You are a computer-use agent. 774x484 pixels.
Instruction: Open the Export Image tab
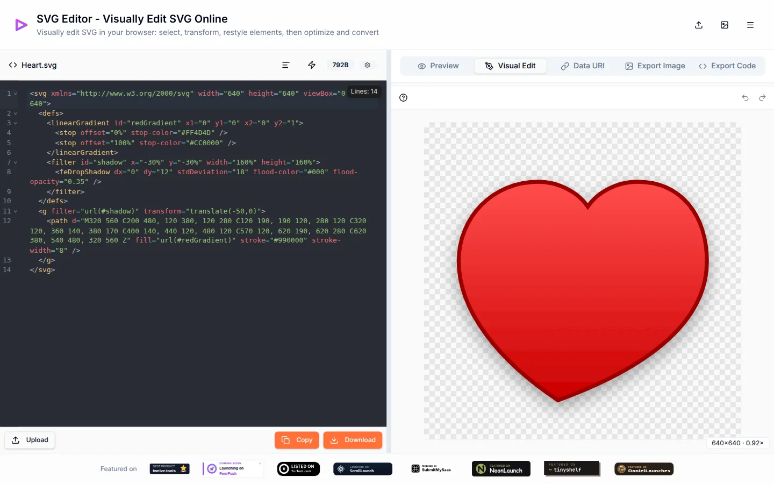(655, 66)
